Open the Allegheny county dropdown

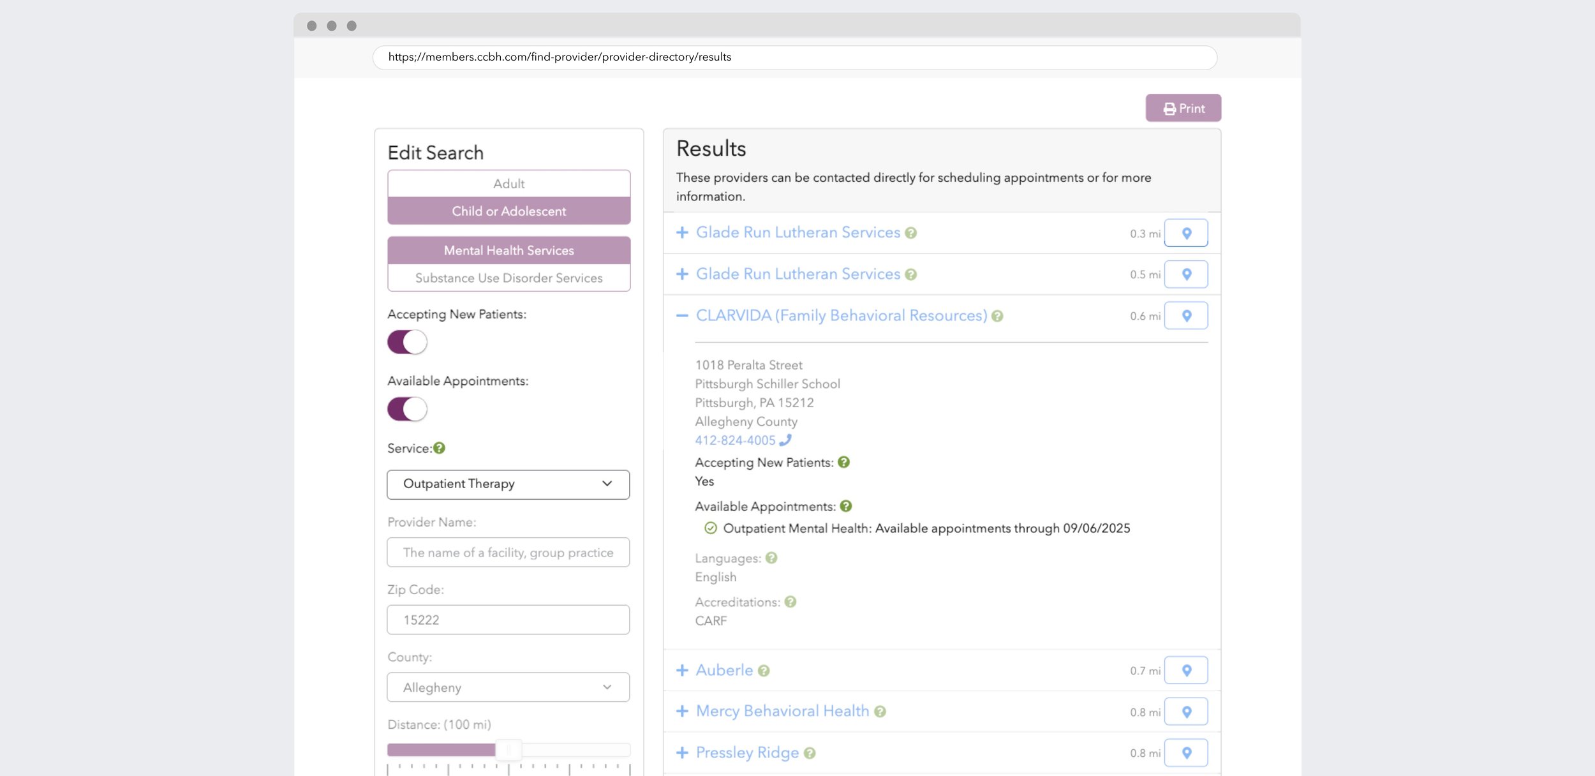508,687
